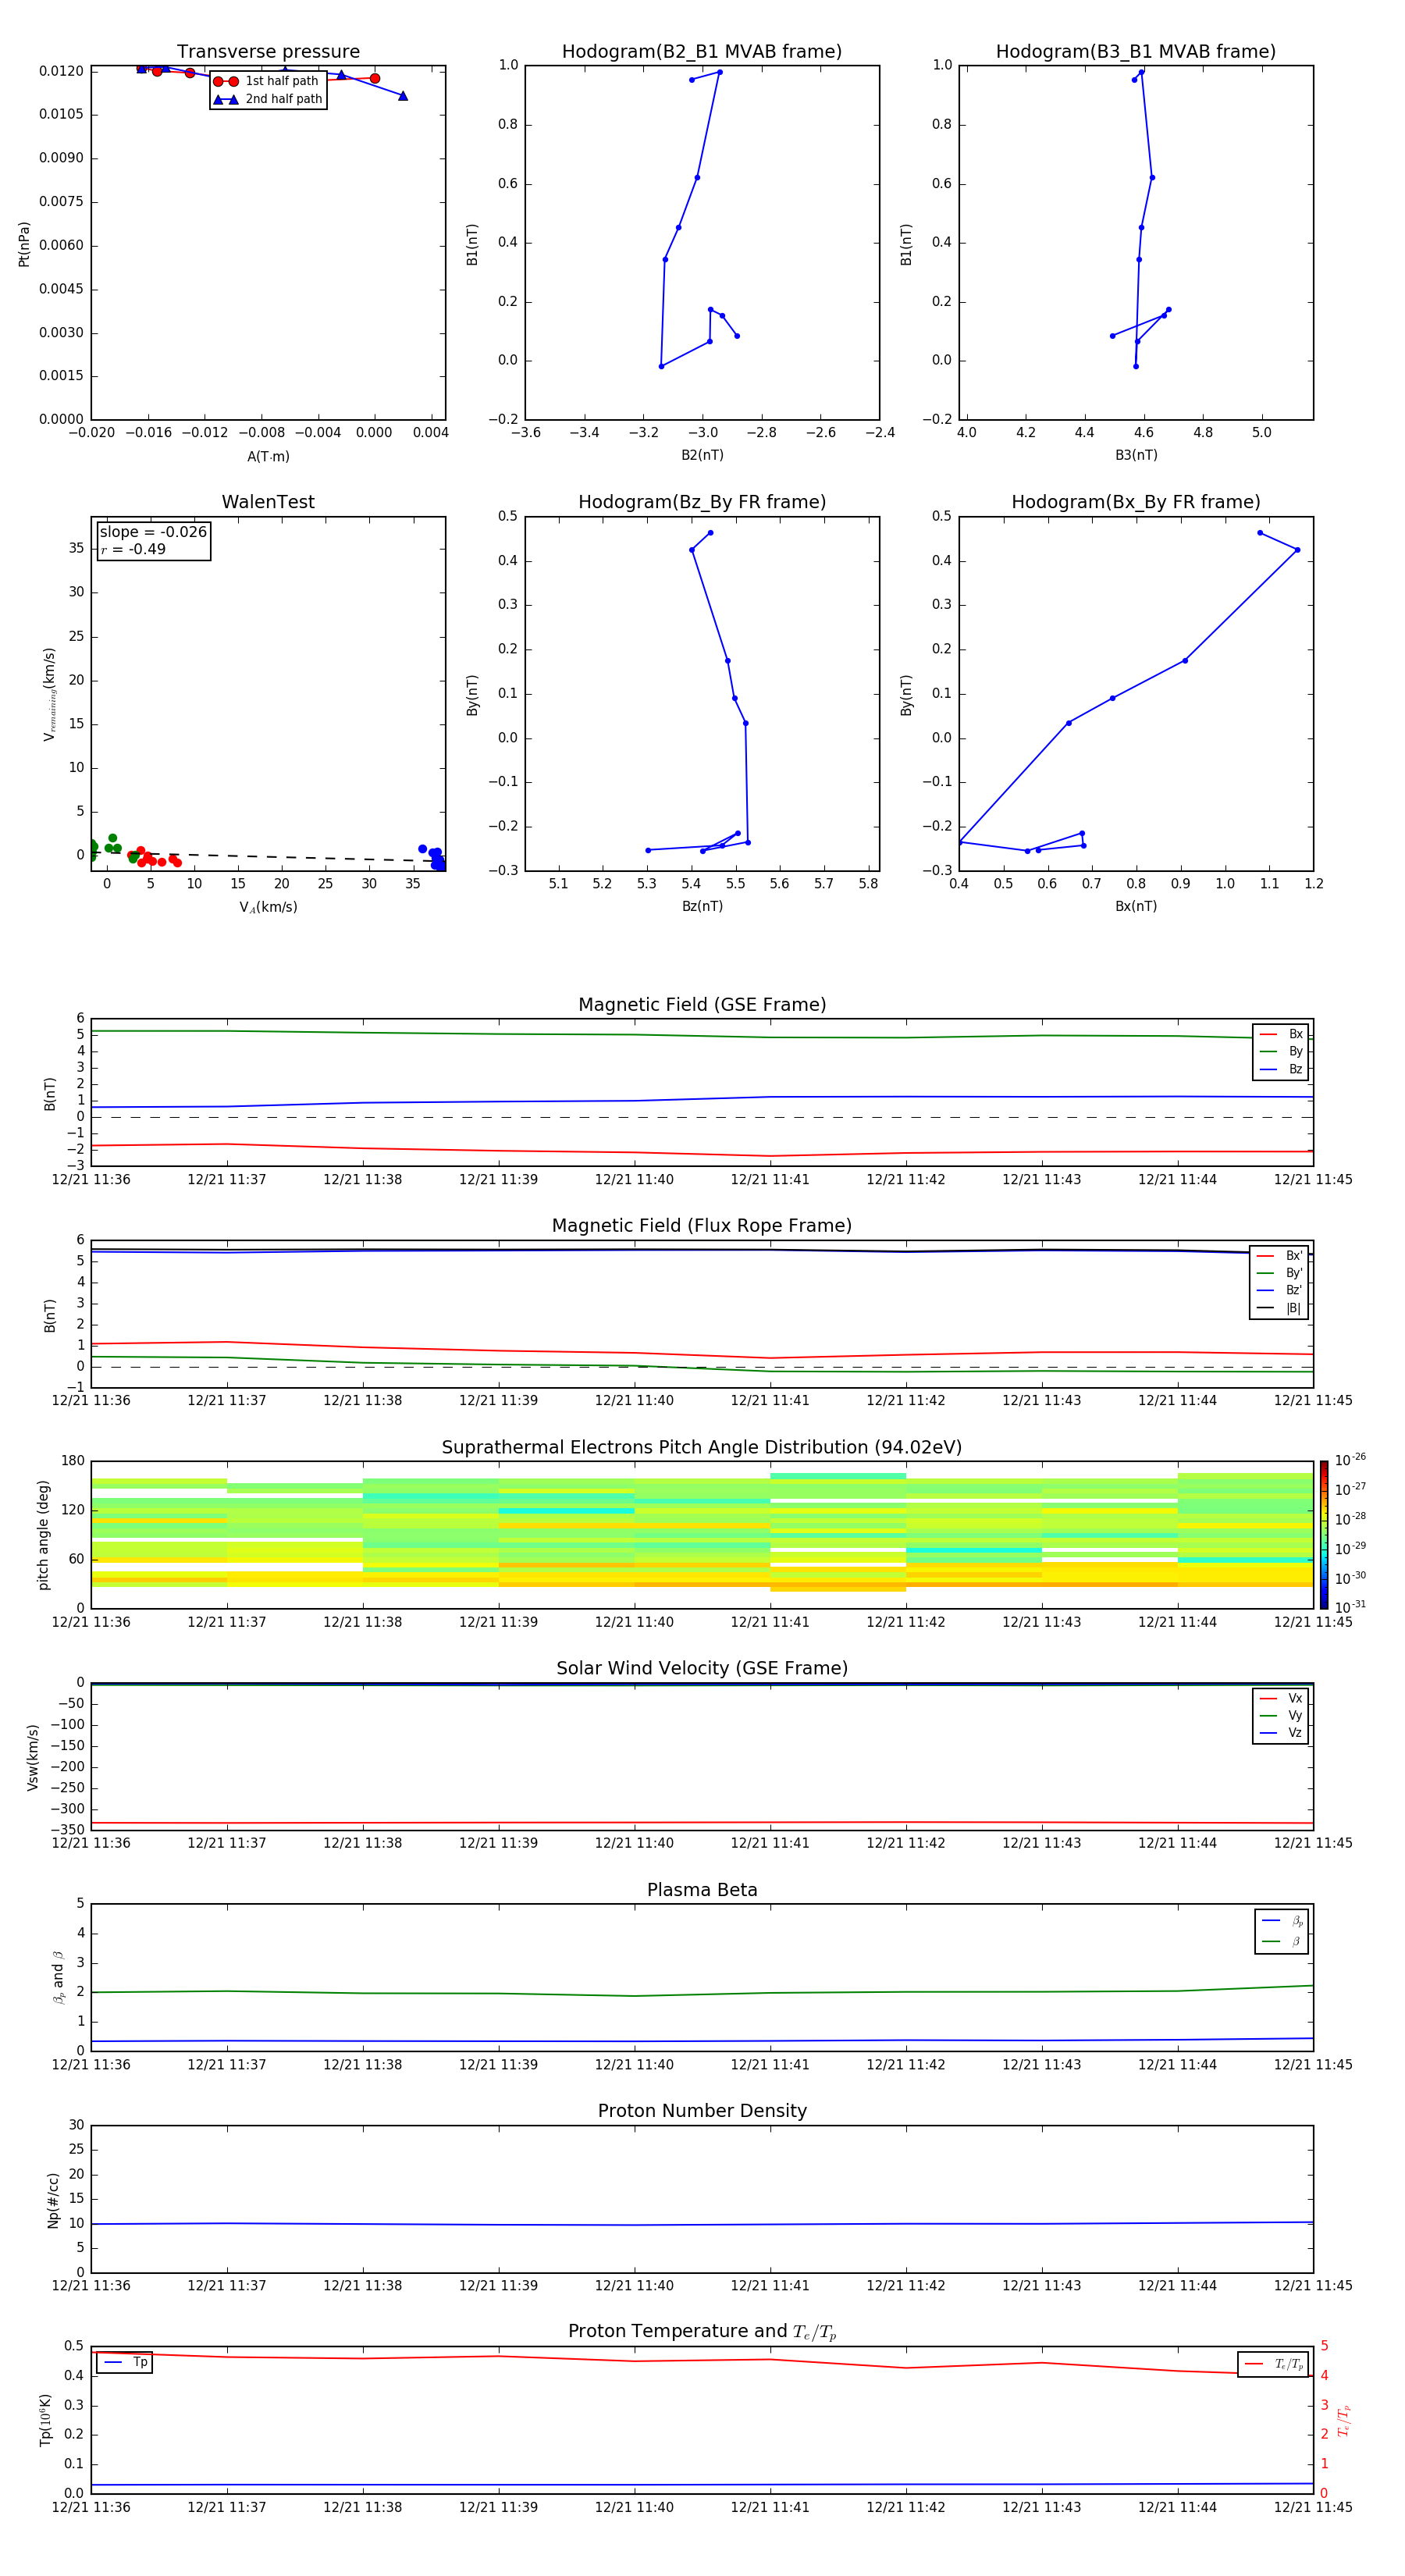Click the '|B|' legend entry in Flux Rope plot
The height and width of the screenshot is (2576, 1405).
pyautogui.click(x=1279, y=1308)
